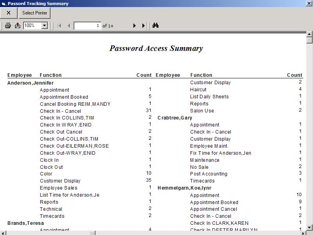Expand the 100% zoom dropdown
Screen dimensions: 313x235
pyautogui.click(x=44, y=25)
